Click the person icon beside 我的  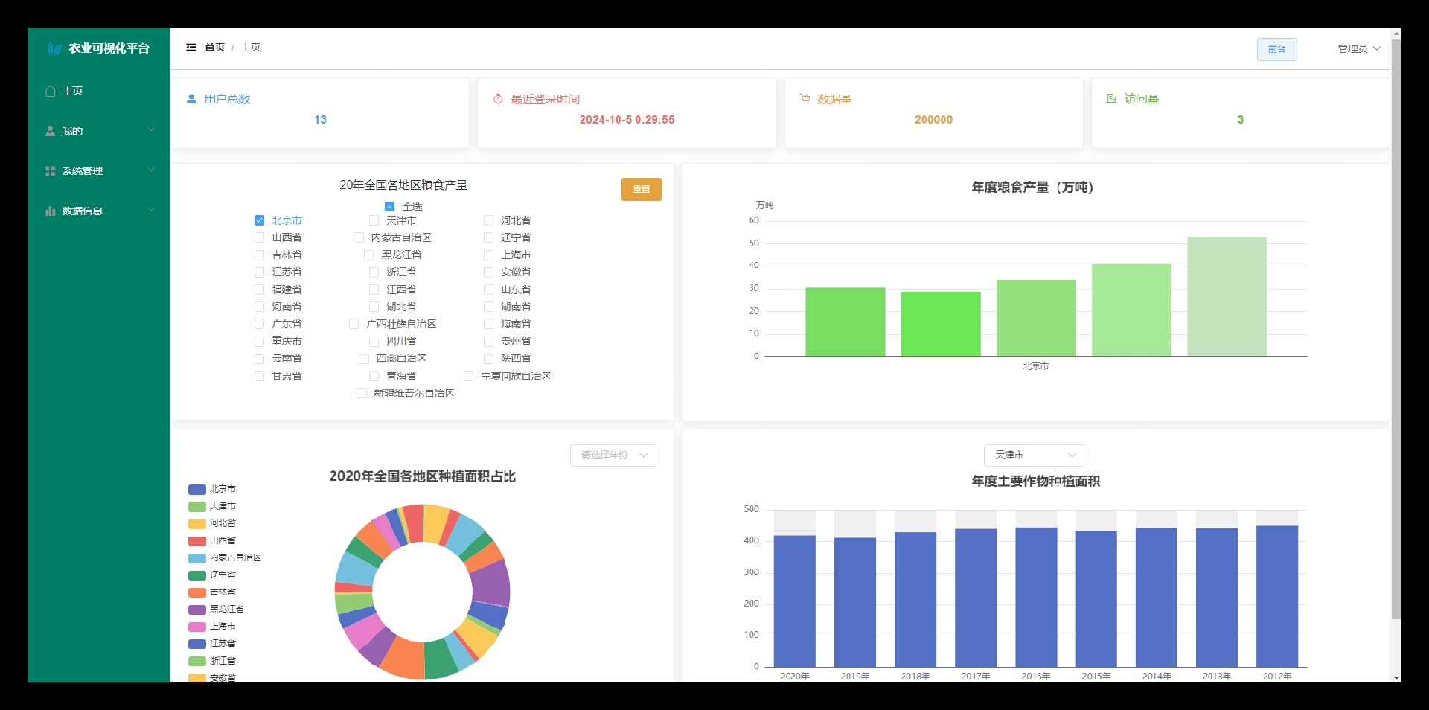(x=51, y=131)
